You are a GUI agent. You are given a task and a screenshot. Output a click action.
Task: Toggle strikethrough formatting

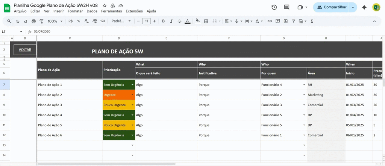179,21
